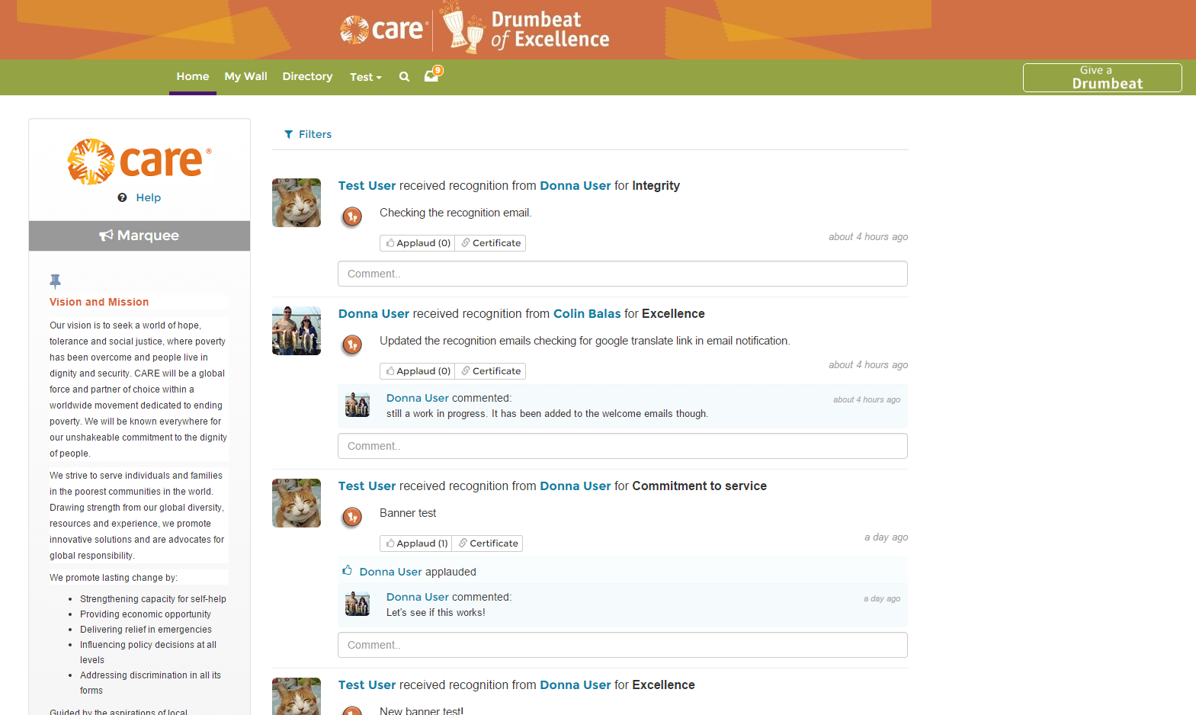Expand the Filters panel

(x=308, y=134)
